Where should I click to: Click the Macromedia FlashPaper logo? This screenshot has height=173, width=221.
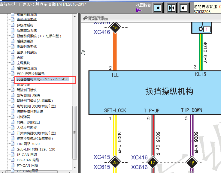point(95,18)
